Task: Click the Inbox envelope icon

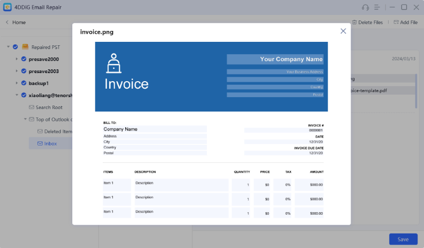Action: click(x=40, y=143)
